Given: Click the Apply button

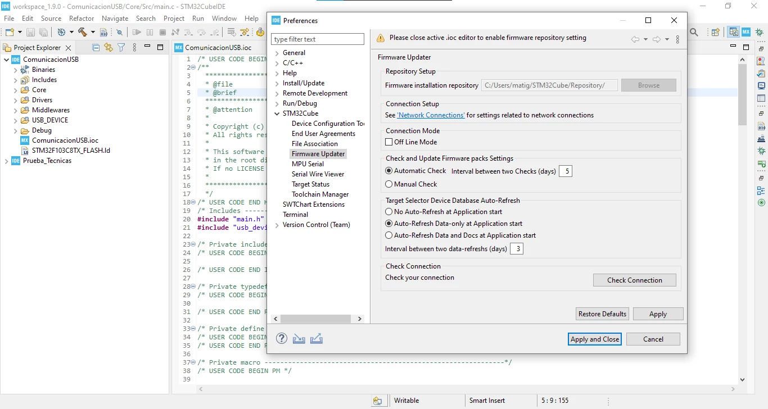Looking at the screenshot, I should (658, 314).
